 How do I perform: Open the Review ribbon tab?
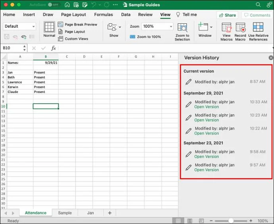point(145,15)
